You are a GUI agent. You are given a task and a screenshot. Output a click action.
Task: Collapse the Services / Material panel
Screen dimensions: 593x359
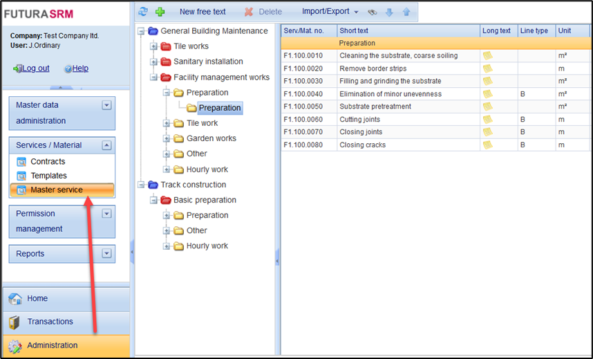click(106, 145)
